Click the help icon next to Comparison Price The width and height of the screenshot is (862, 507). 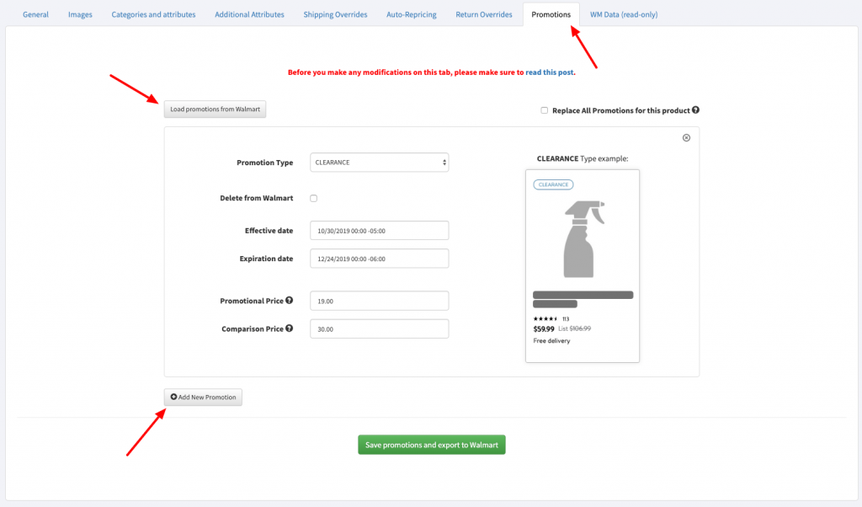coord(289,328)
